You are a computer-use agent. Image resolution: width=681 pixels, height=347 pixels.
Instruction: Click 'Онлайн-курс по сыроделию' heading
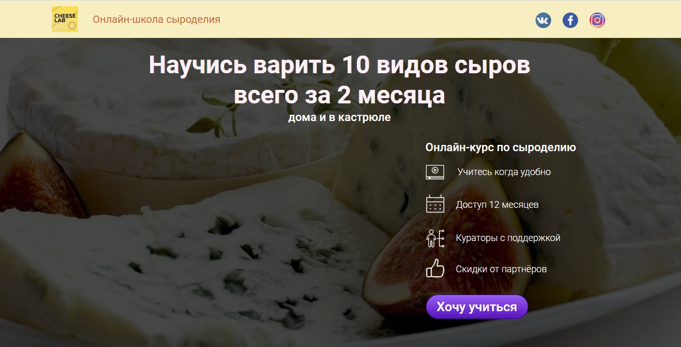point(501,148)
